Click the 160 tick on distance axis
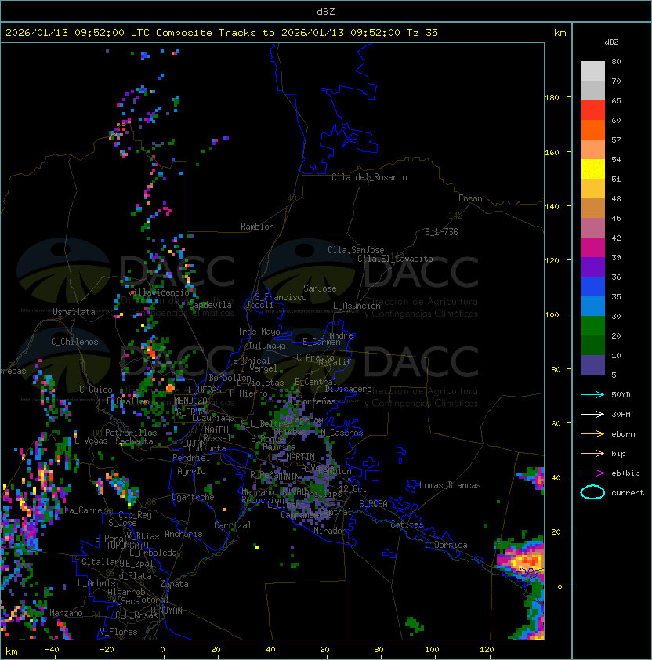This screenshot has height=660, width=652. pos(552,152)
